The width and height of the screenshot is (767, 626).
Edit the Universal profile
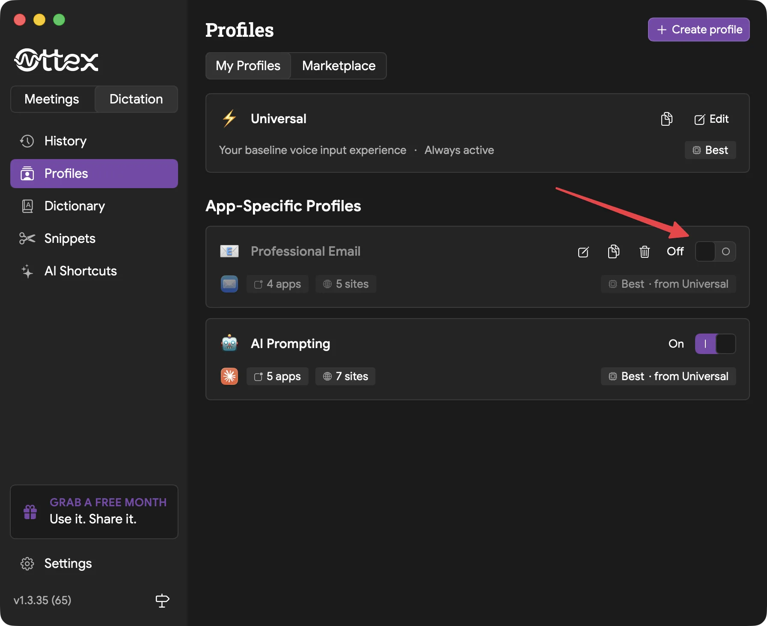coord(711,119)
